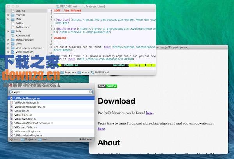Click the magnifying glass search icon
The width and height of the screenshot is (234, 159).
pyautogui.click(x=12, y=92)
